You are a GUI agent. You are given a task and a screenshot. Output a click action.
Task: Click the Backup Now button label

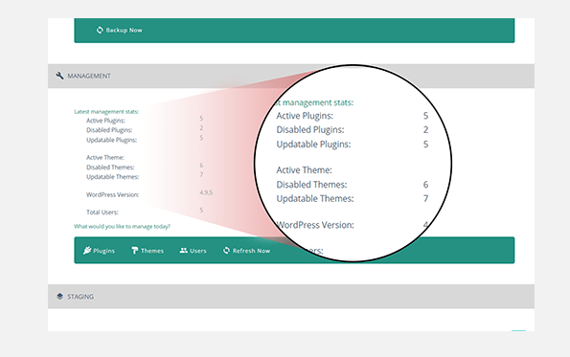[x=124, y=30]
